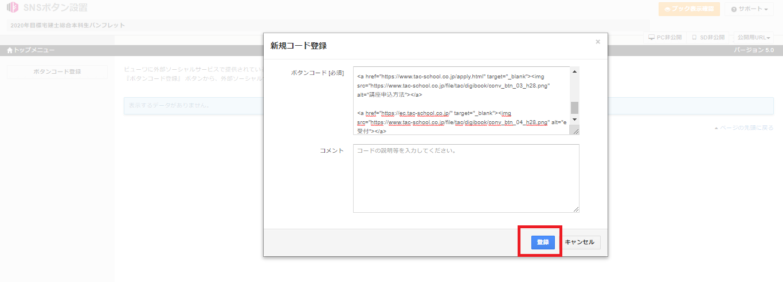Focus the コメント comment text box

tap(466, 178)
